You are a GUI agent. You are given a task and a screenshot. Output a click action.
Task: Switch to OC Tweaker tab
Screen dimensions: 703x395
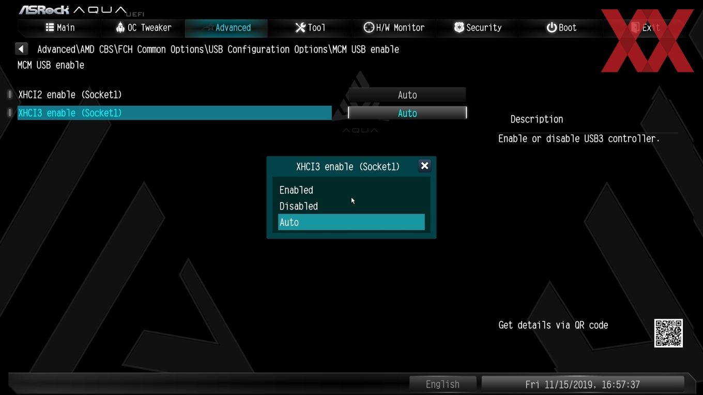143,28
